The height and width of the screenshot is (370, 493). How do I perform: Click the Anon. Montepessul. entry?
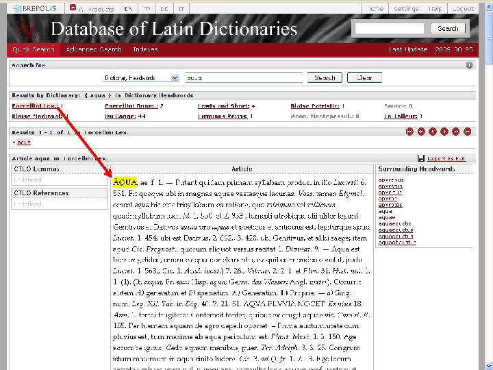click(x=325, y=116)
